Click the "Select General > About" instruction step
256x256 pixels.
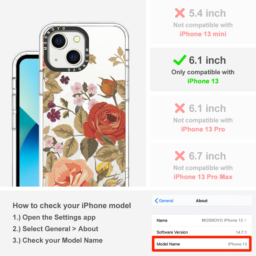click(x=56, y=229)
